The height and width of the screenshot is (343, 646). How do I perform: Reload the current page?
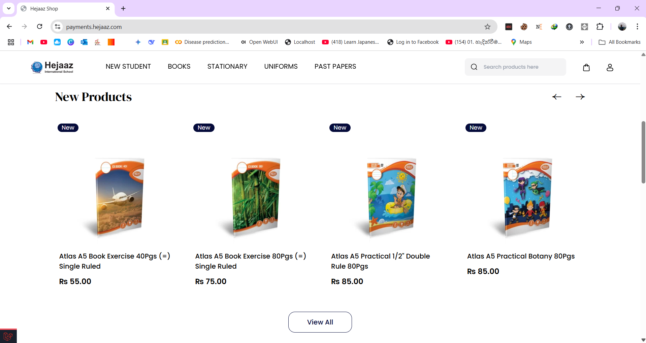[x=40, y=27]
